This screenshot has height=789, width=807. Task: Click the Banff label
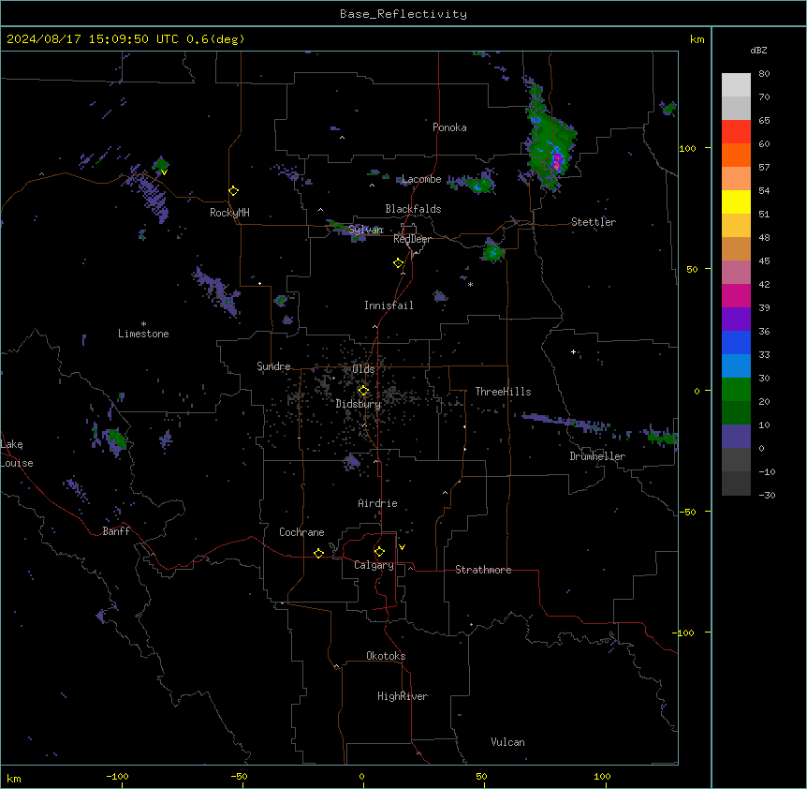[116, 531]
